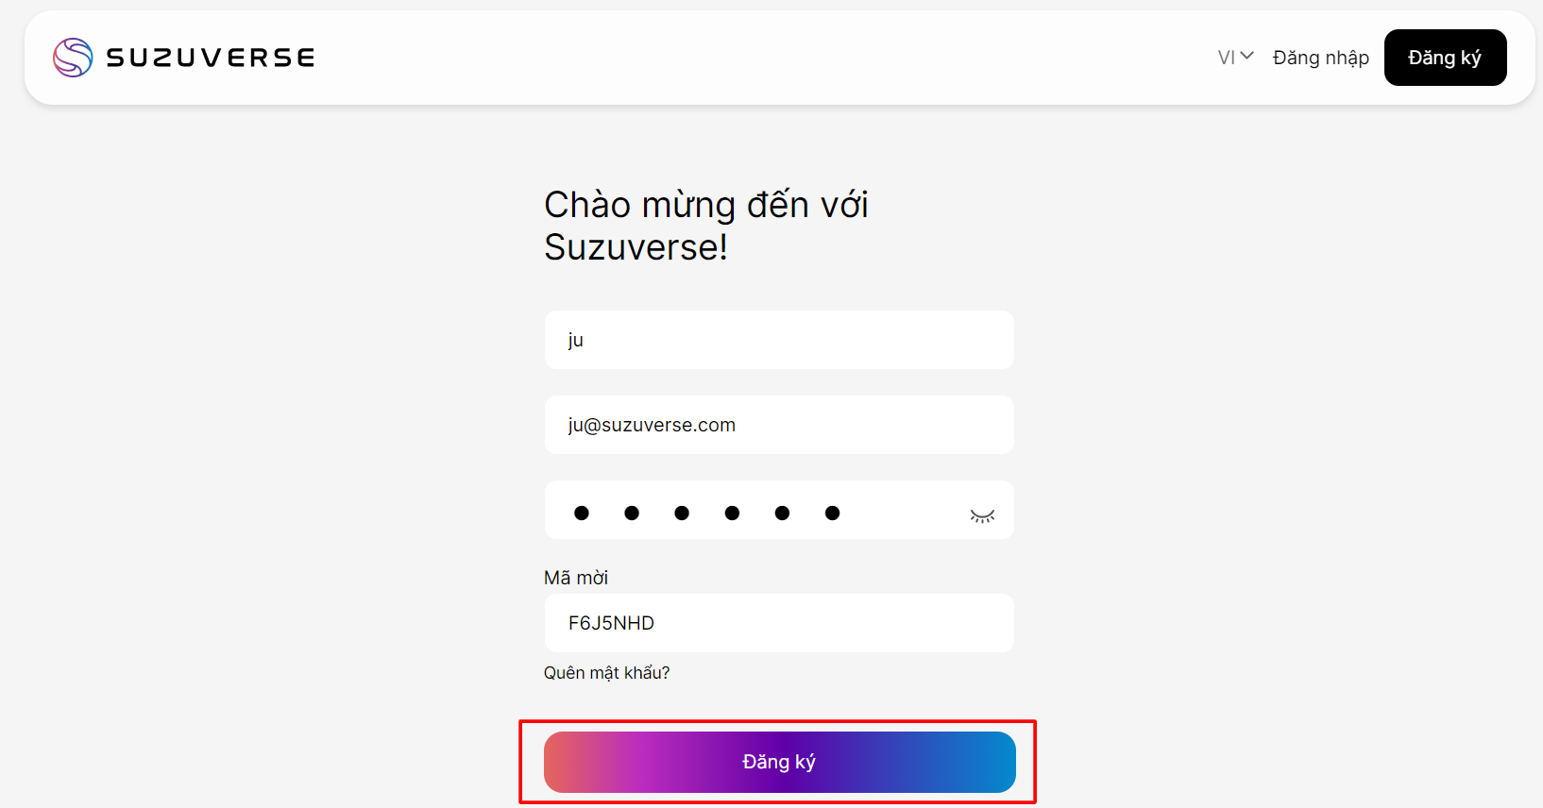Viewport: 1543px width, 808px height.
Task: Submit with the gradient Đăng ký button
Action: click(x=779, y=762)
